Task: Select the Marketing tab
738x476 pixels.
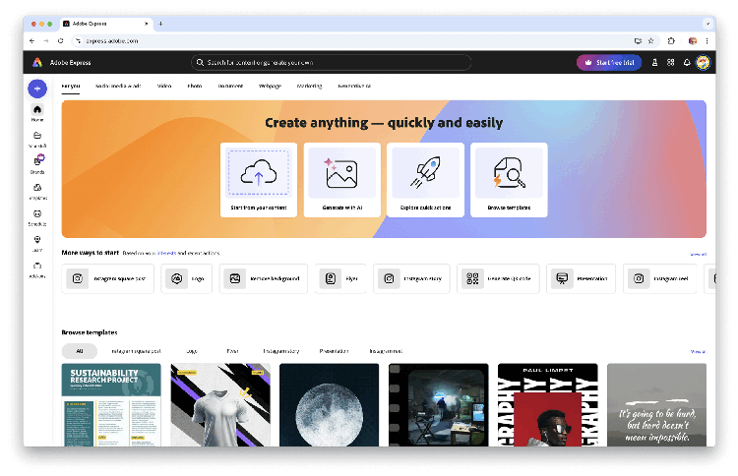Action: 309,87
